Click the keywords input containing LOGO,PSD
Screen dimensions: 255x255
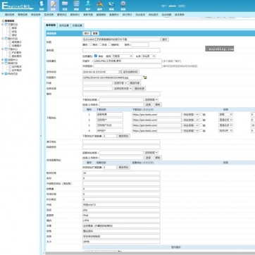point(127,61)
